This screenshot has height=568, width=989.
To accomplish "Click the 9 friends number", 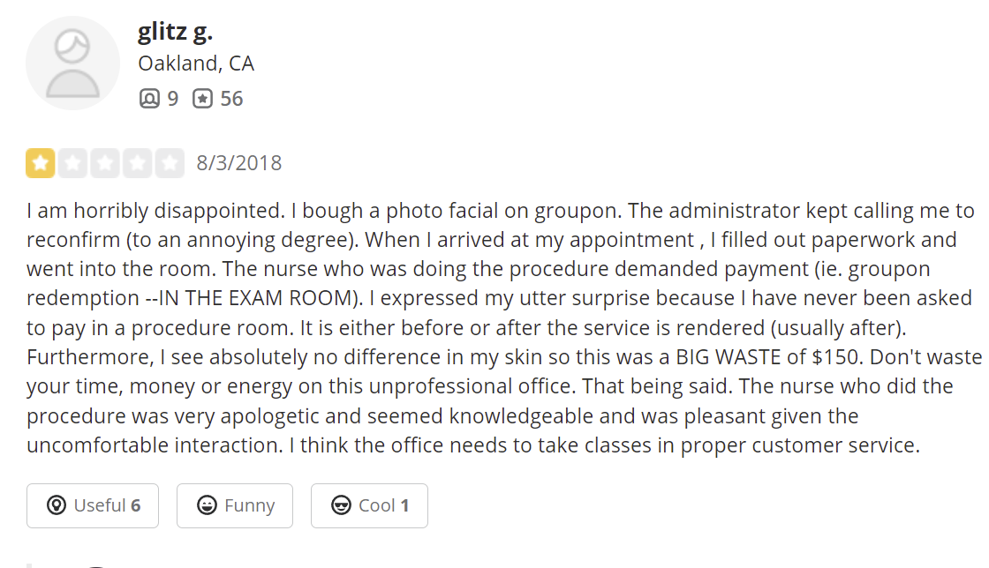I will pyautogui.click(x=172, y=99).
